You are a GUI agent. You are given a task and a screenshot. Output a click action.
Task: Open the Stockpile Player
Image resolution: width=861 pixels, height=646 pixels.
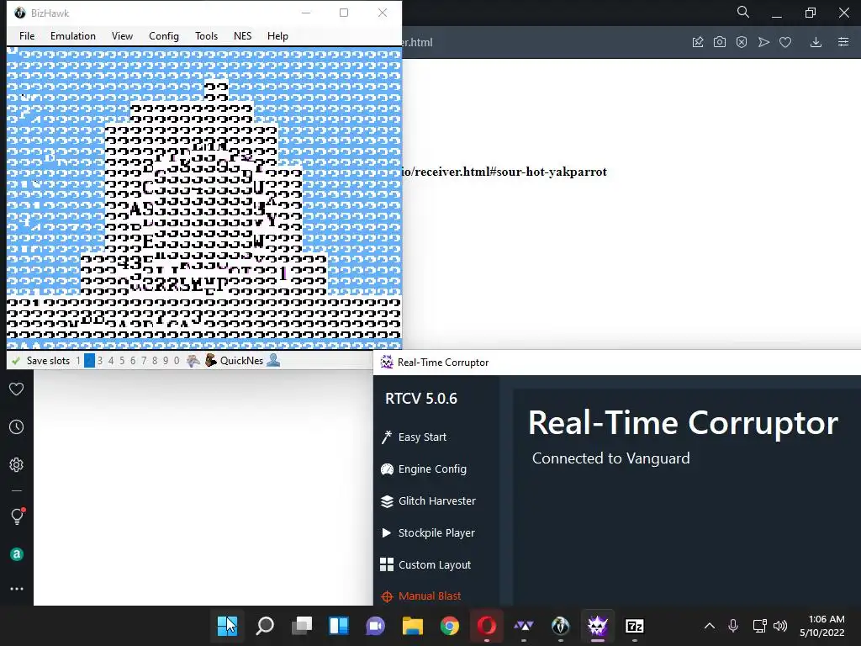436,532
